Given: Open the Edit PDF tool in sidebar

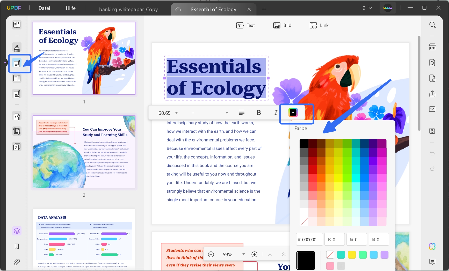Looking at the screenshot, I should 17,63.
